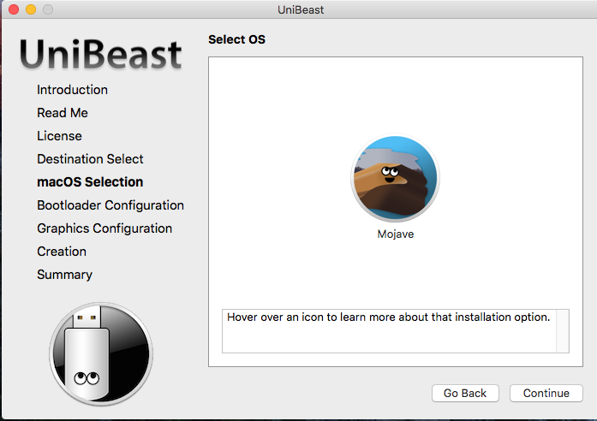The width and height of the screenshot is (597, 421).
Task: Click the Continue button
Action: pyautogui.click(x=546, y=393)
